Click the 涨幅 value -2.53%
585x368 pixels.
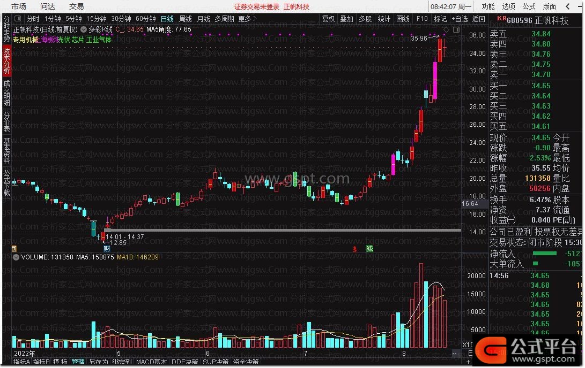[539, 158]
